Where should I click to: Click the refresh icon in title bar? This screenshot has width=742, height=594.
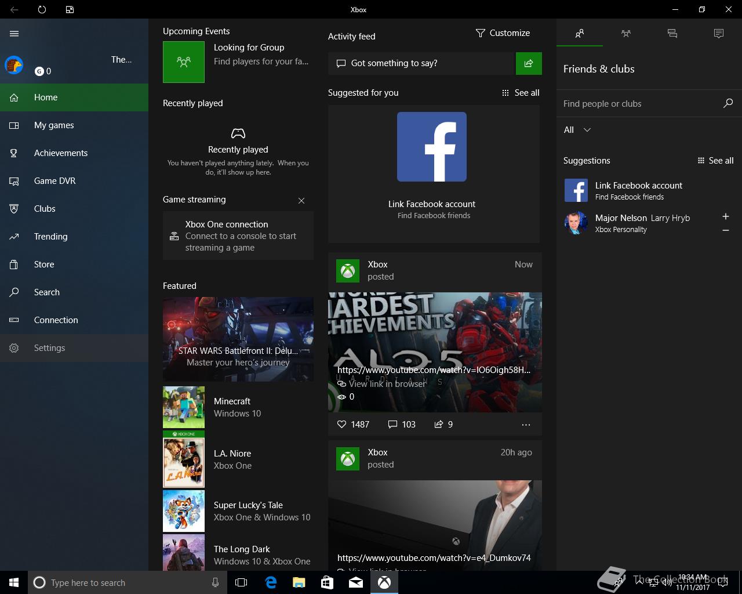42,9
